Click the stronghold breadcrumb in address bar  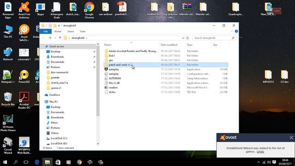tap(78, 38)
